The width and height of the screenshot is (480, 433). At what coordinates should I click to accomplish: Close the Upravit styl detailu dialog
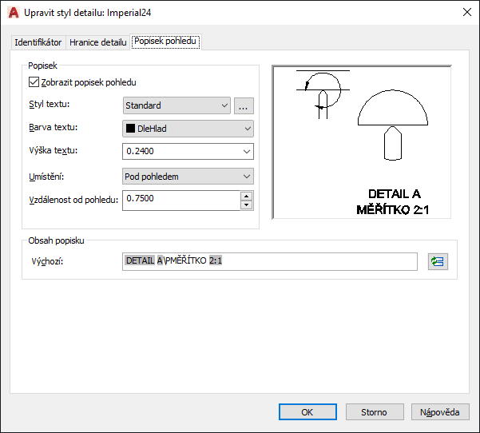click(x=467, y=12)
